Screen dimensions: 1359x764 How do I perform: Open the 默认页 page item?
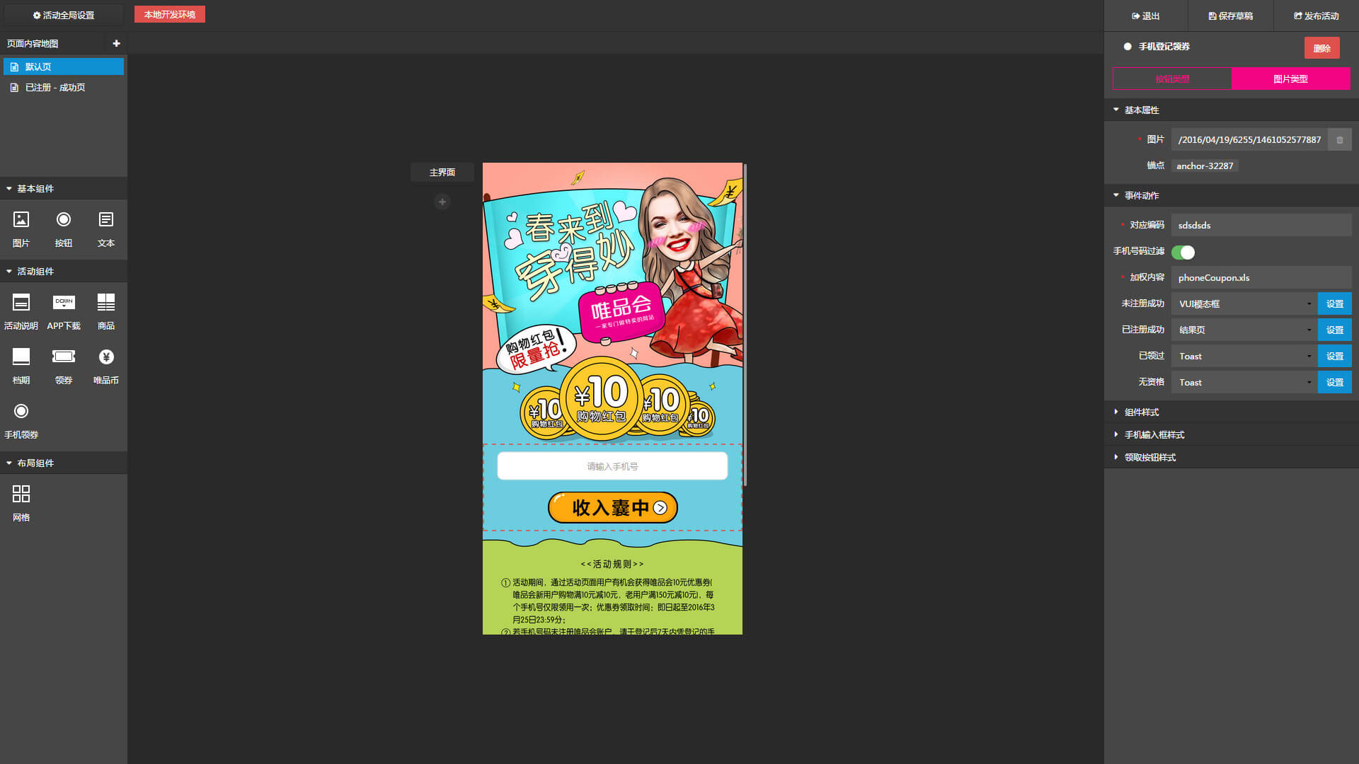(x=64, y=66)
